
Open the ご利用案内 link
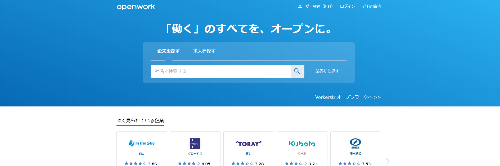point(372,6)
